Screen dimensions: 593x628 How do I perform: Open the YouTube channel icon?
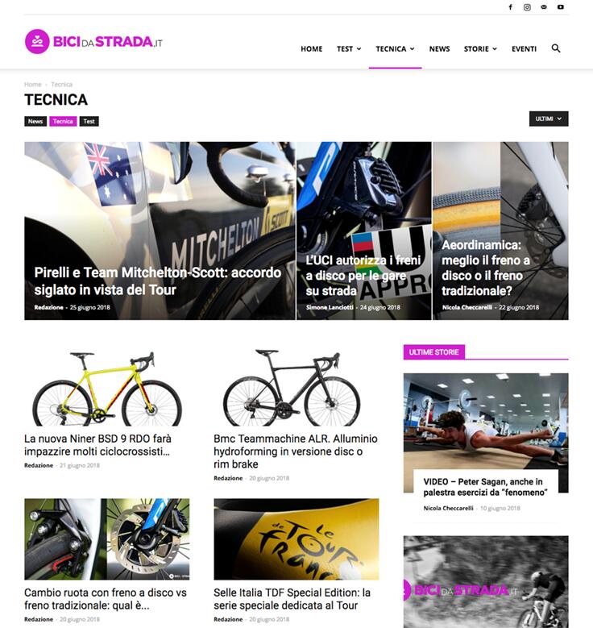pos(561,7)
